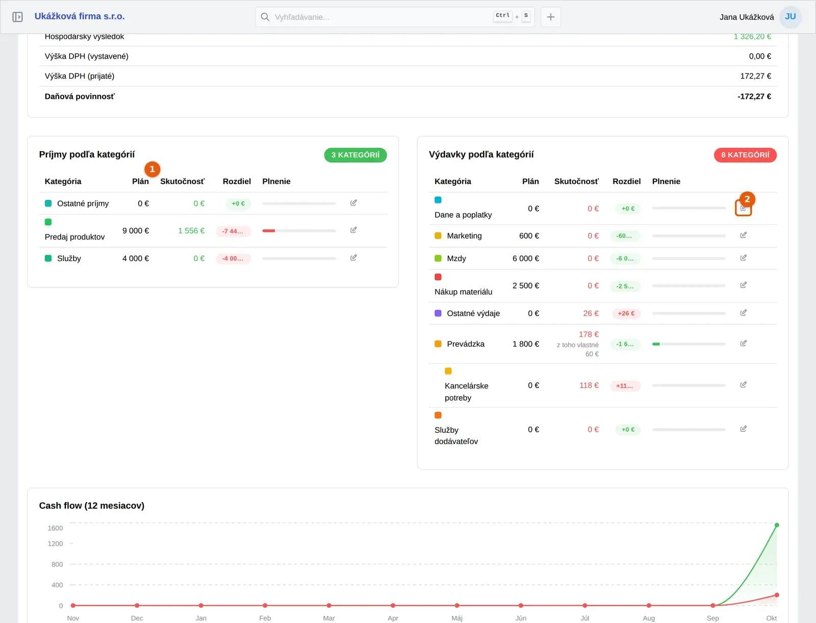Edit the Služby dodávateľov plan
This screenshot has width=816, height=623.
click(x=744, y=429)
